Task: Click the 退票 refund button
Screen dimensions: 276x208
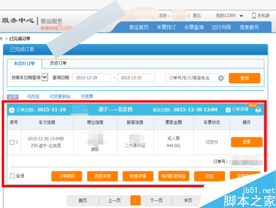Action: [x=247, y=142]
